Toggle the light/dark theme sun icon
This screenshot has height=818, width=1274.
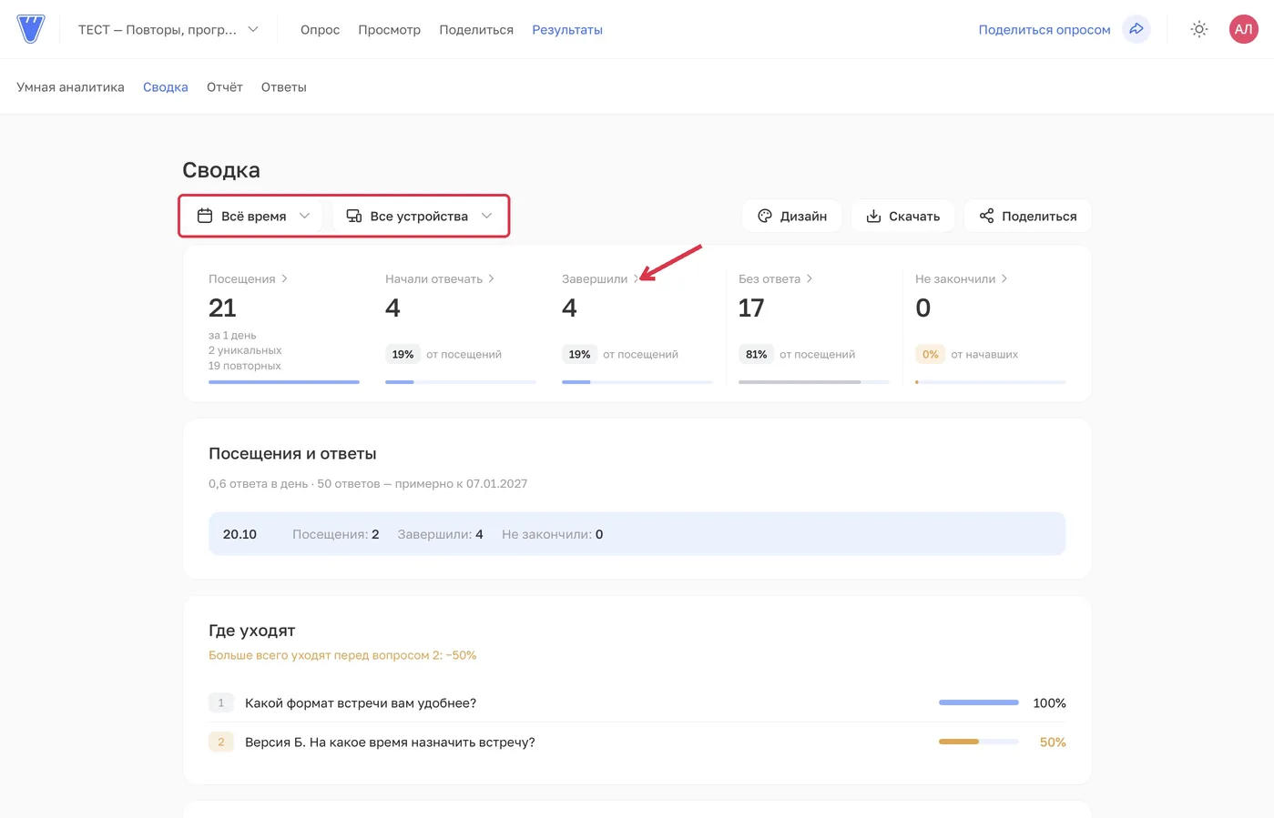[x=1199, y=29]
